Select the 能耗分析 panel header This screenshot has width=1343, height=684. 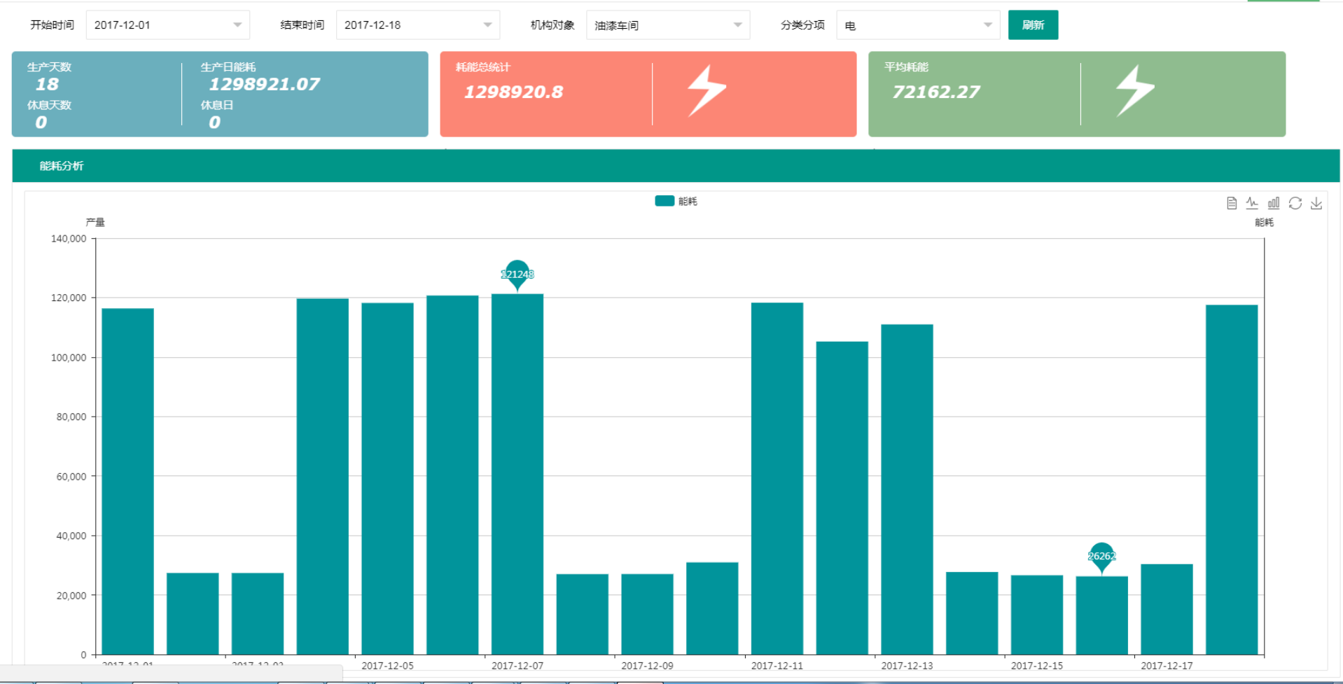[62, 166]
